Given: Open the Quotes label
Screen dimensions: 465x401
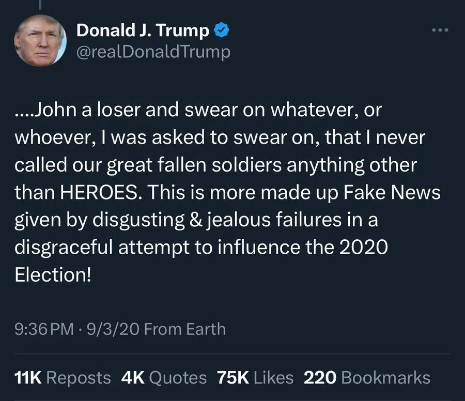Looking at the screenshot, I should 178,377.
